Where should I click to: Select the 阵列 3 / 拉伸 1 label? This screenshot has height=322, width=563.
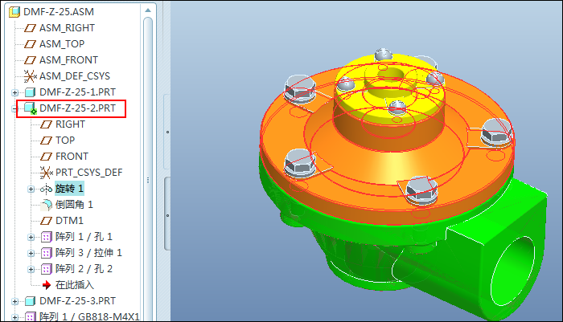88,253
